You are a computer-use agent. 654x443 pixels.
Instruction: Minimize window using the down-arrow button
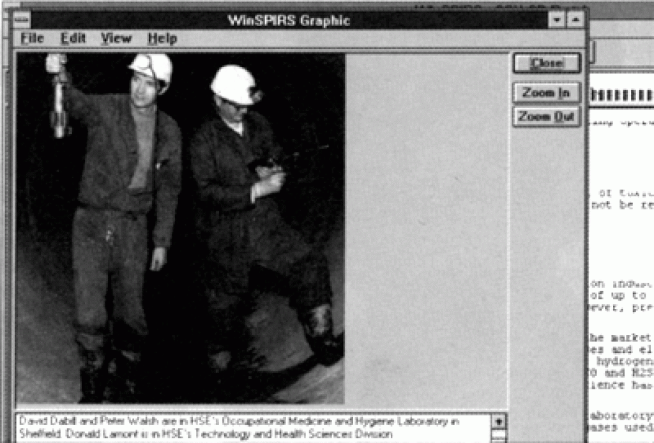pyautogui.click(x=557, y=20)
